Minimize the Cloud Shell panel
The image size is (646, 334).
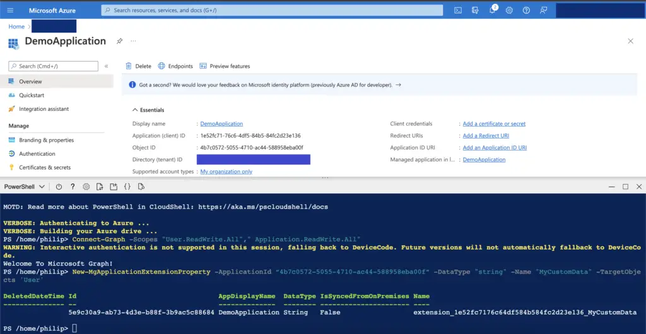612,187
